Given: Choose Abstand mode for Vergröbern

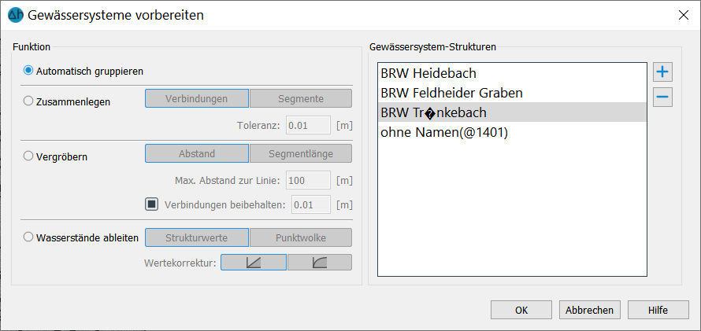Looking at the screenshot, I should pos(197,153).
